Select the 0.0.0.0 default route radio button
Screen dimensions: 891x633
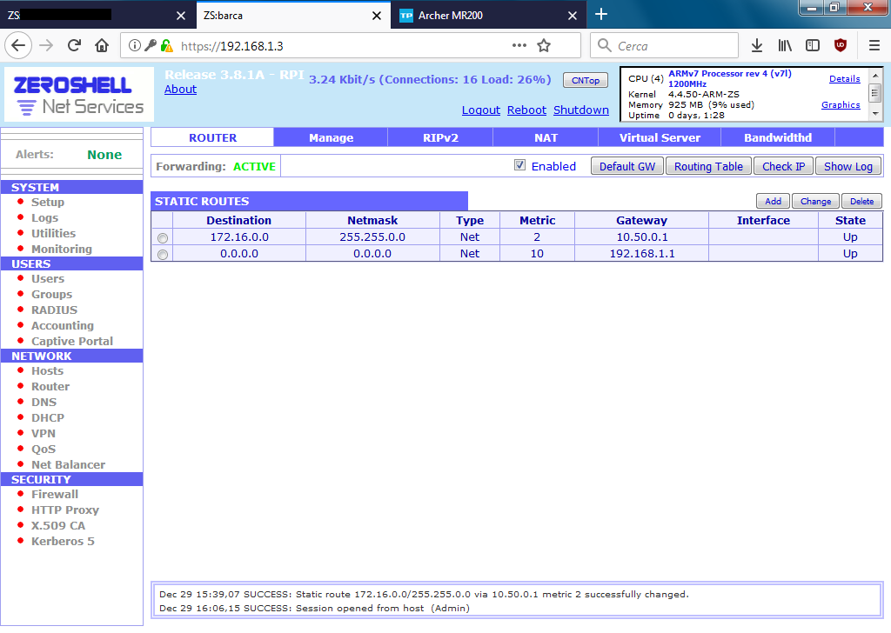click(x=162, y=255)
